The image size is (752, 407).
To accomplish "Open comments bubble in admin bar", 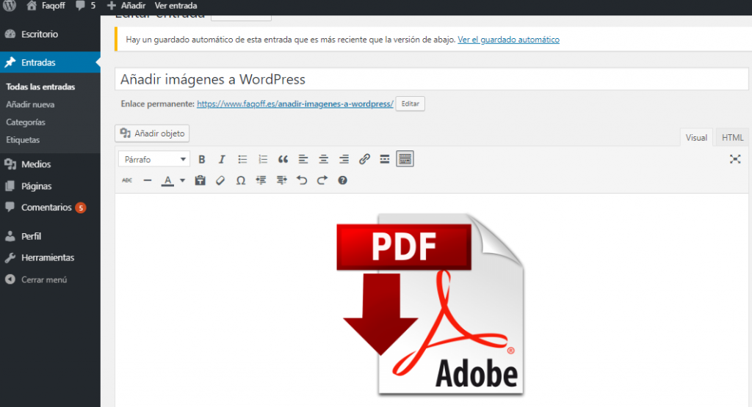I will point(85,6).
